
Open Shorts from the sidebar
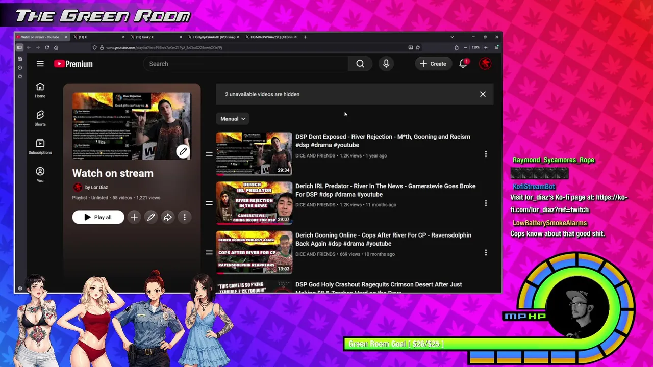point(40,118)
